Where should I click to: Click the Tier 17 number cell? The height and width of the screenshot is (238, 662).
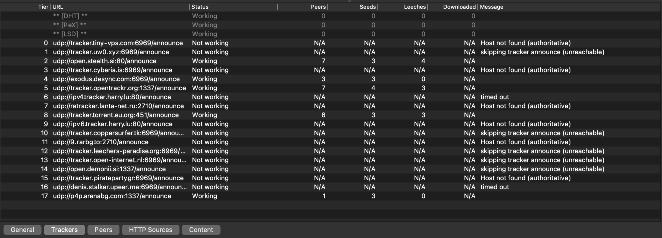pos(44,196)
